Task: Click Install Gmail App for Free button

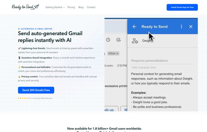Action: (182, 7)
